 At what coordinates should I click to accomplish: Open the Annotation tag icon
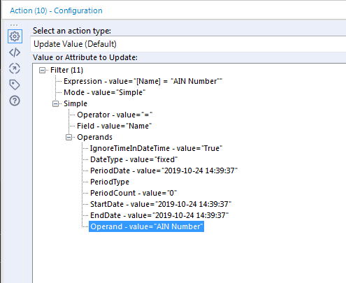point(15,85)
